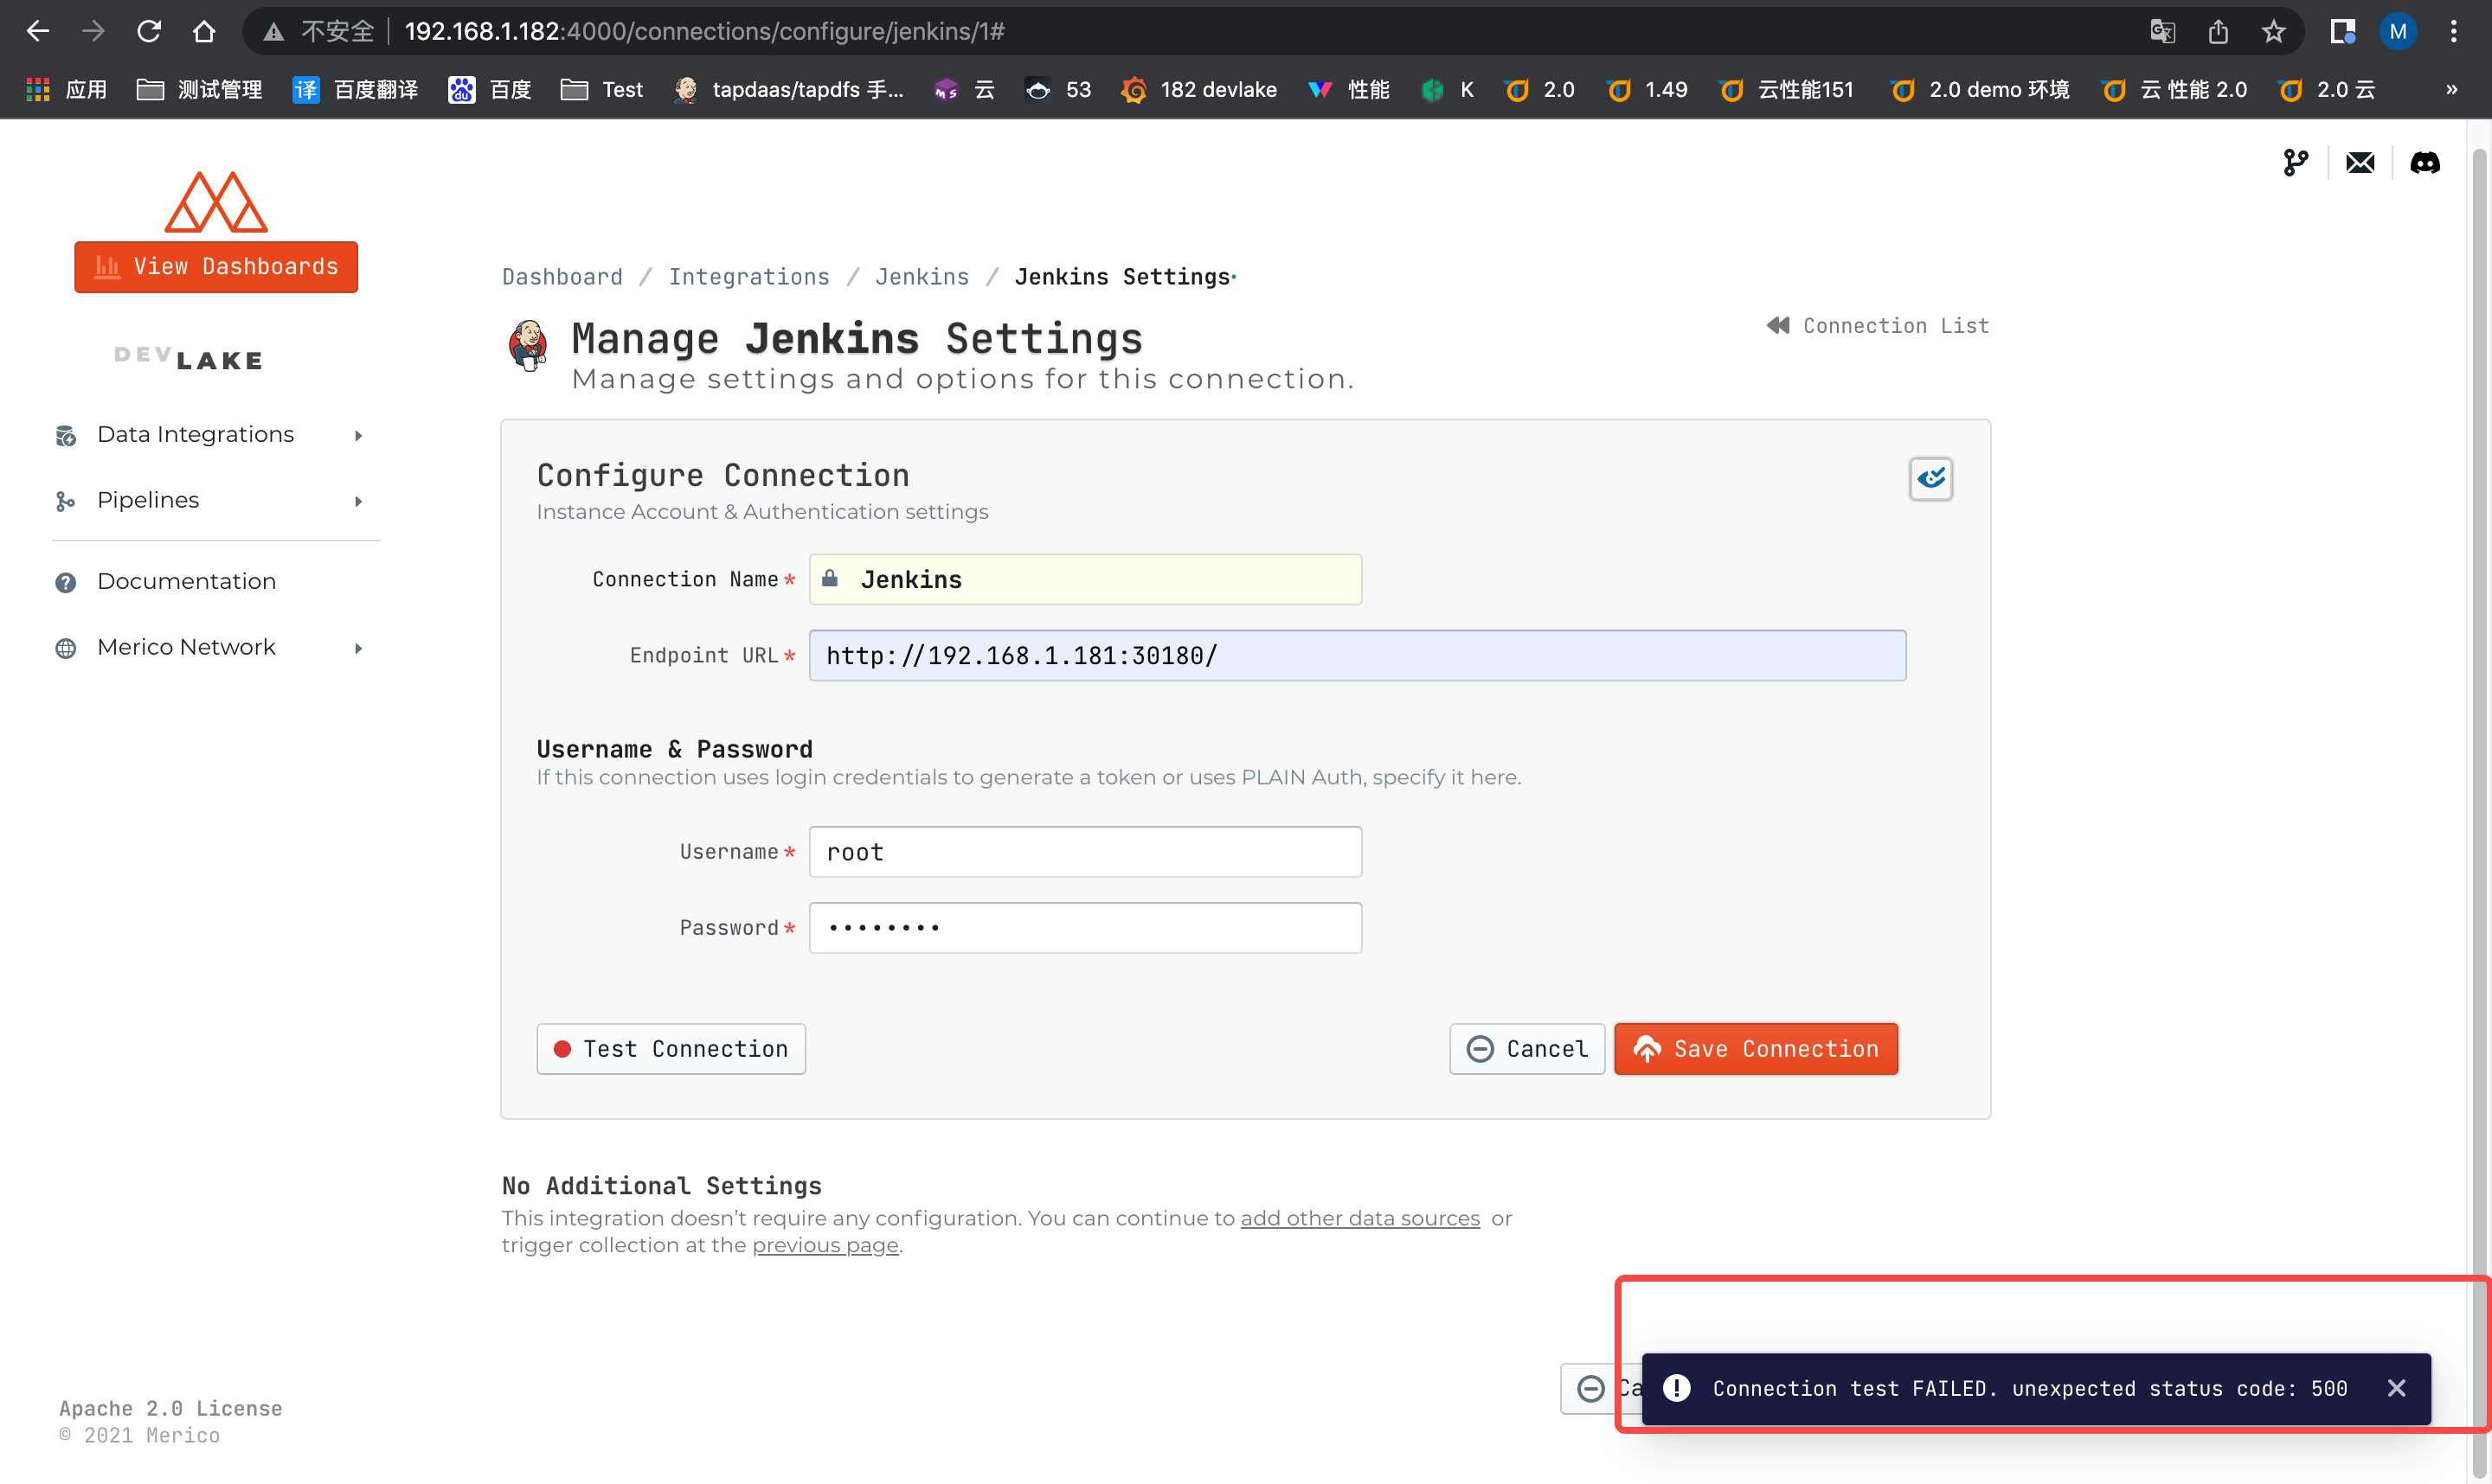Click the Jenkins butler logo
Viewport: 2492px width, 1484px height.
[528, 345]
